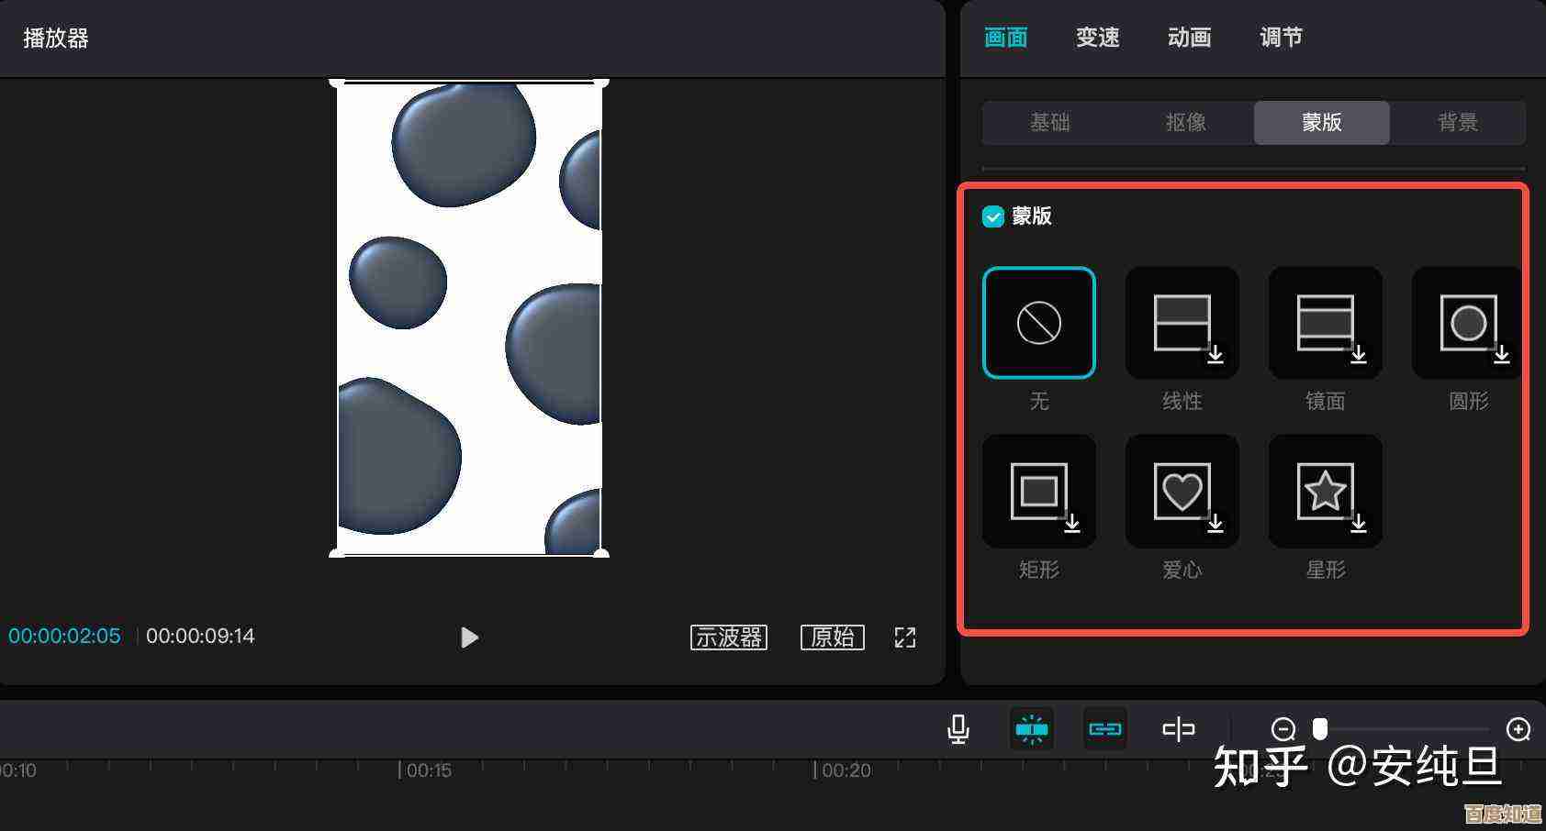The width and height of the screenshot is (1546, 831).
Task: Click the microphone record icon
Action: [958, 729]
